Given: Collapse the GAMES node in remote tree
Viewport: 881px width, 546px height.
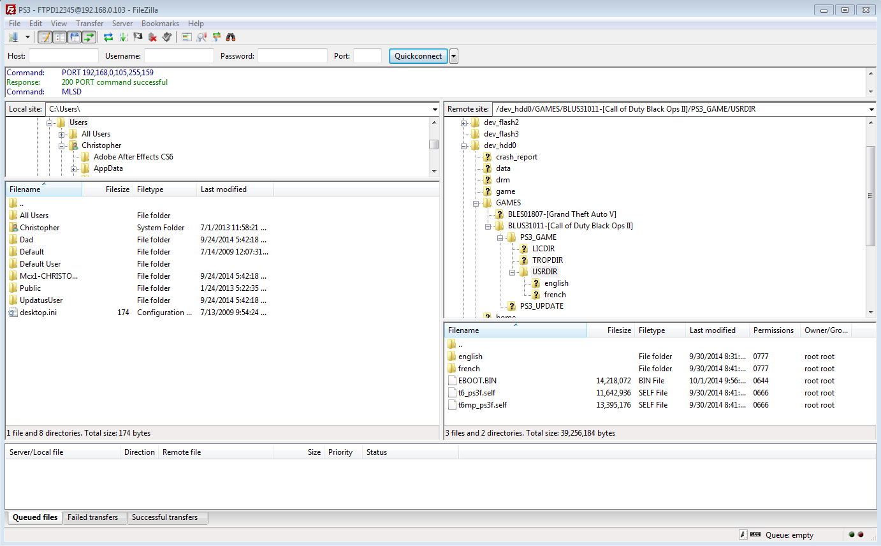Looking at the screenshot, I should pos(476,203).
